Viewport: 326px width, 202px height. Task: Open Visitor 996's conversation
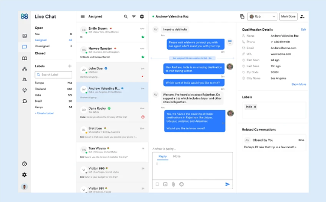pos(112,172)
